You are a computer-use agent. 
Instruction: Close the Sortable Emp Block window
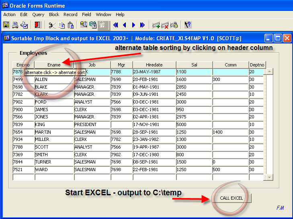click(287, 38)
